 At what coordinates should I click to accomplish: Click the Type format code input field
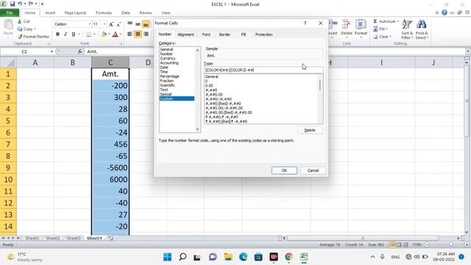[x=263, y=70]
